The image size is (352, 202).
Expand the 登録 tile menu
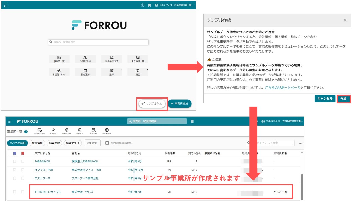[x=111, y=72]
